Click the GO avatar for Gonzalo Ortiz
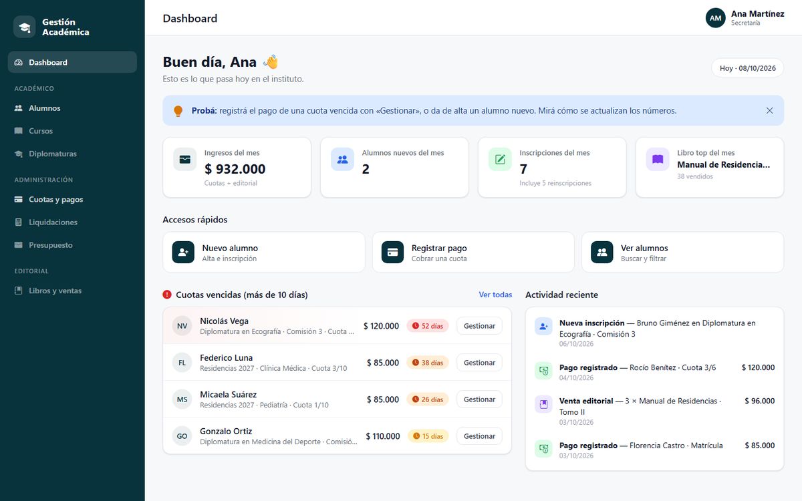 182,436
